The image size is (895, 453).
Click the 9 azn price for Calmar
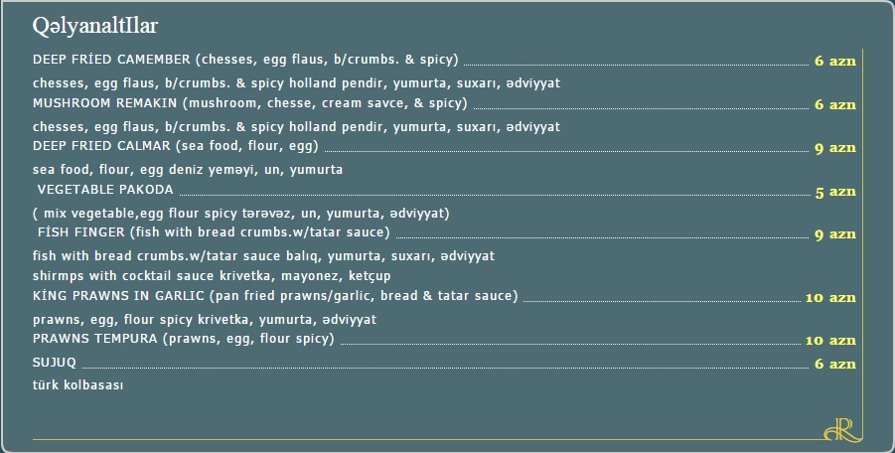pyautogui.click(x=835, y=148)
